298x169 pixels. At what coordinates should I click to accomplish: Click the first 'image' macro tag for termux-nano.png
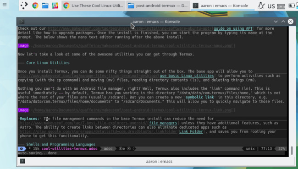click(23, 46)
